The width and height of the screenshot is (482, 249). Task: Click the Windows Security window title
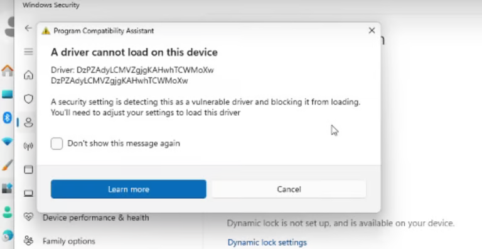click(51, 5)
